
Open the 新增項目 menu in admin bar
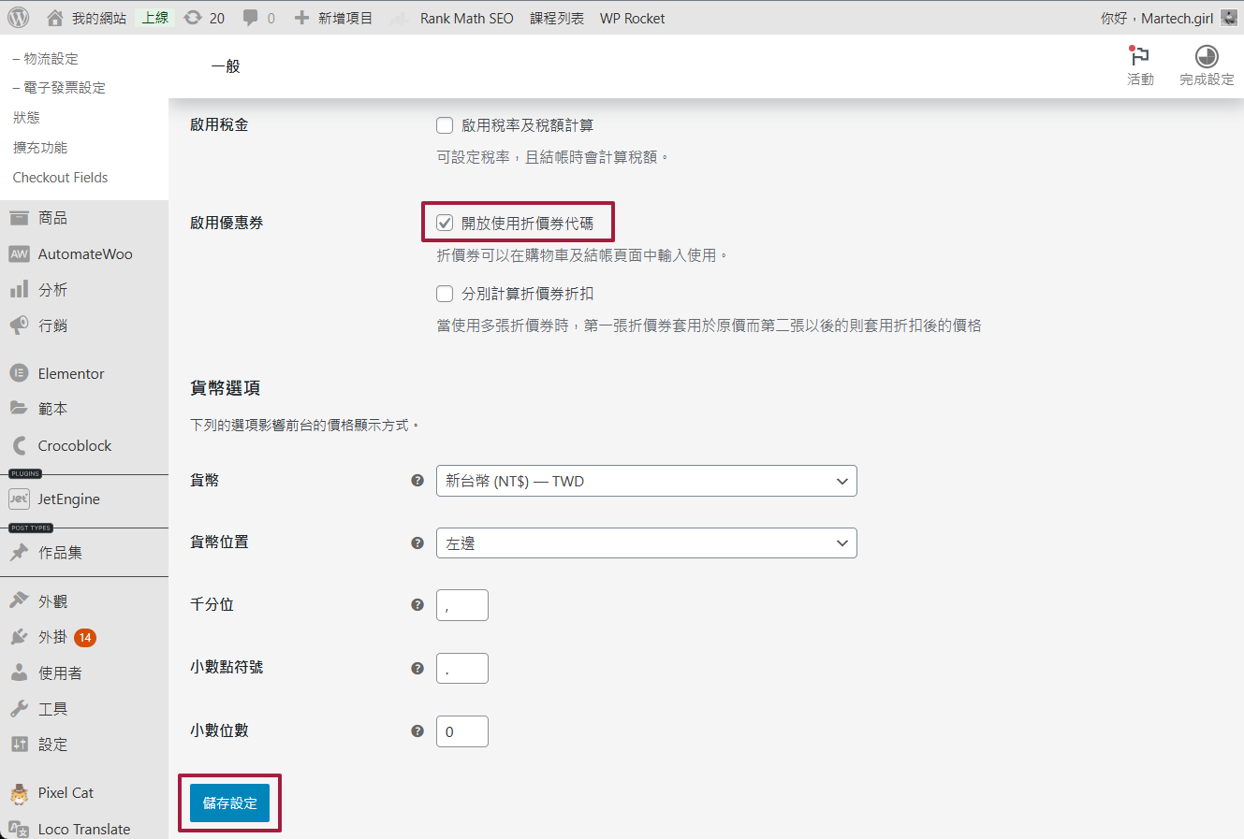334,18
